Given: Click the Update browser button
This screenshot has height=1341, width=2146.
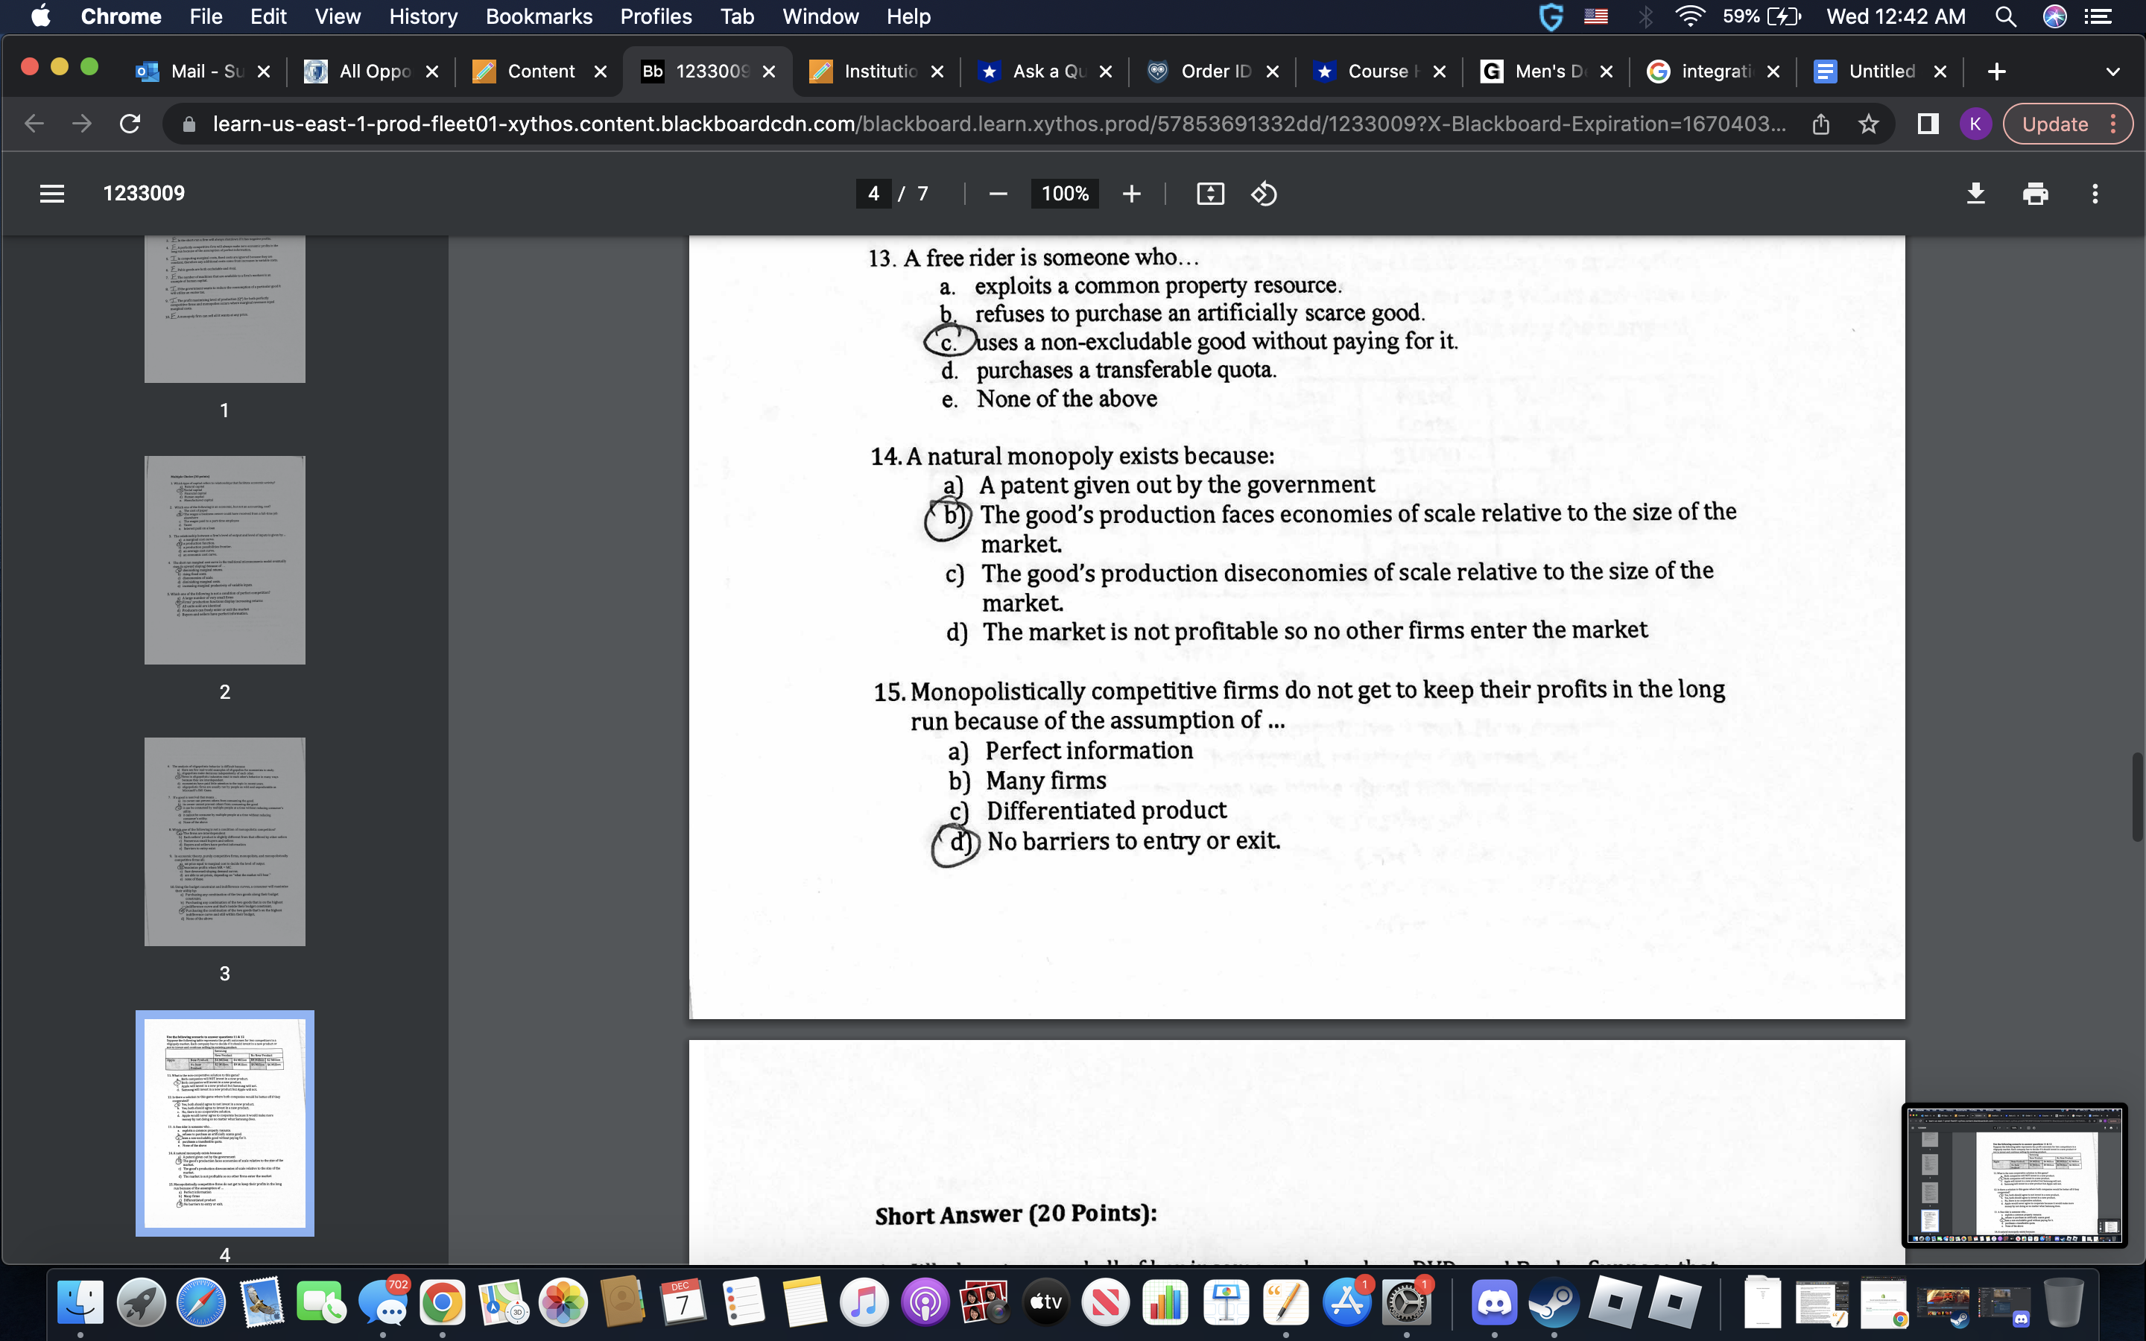Looking at the screenshot, I should pos(2056,123).
